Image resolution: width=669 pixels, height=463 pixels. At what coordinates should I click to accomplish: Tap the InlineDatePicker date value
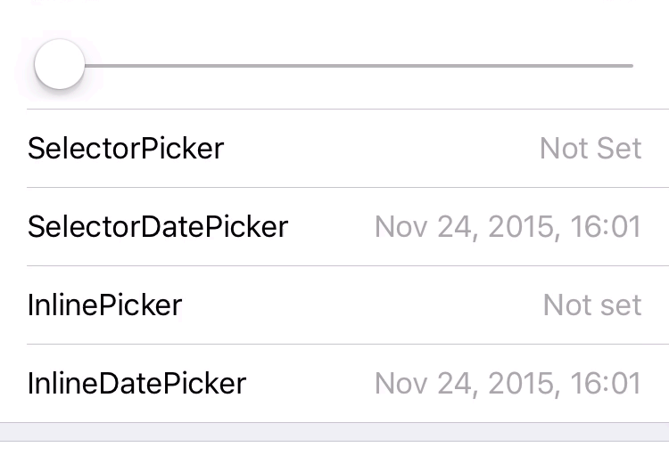(x=508, y=384)
